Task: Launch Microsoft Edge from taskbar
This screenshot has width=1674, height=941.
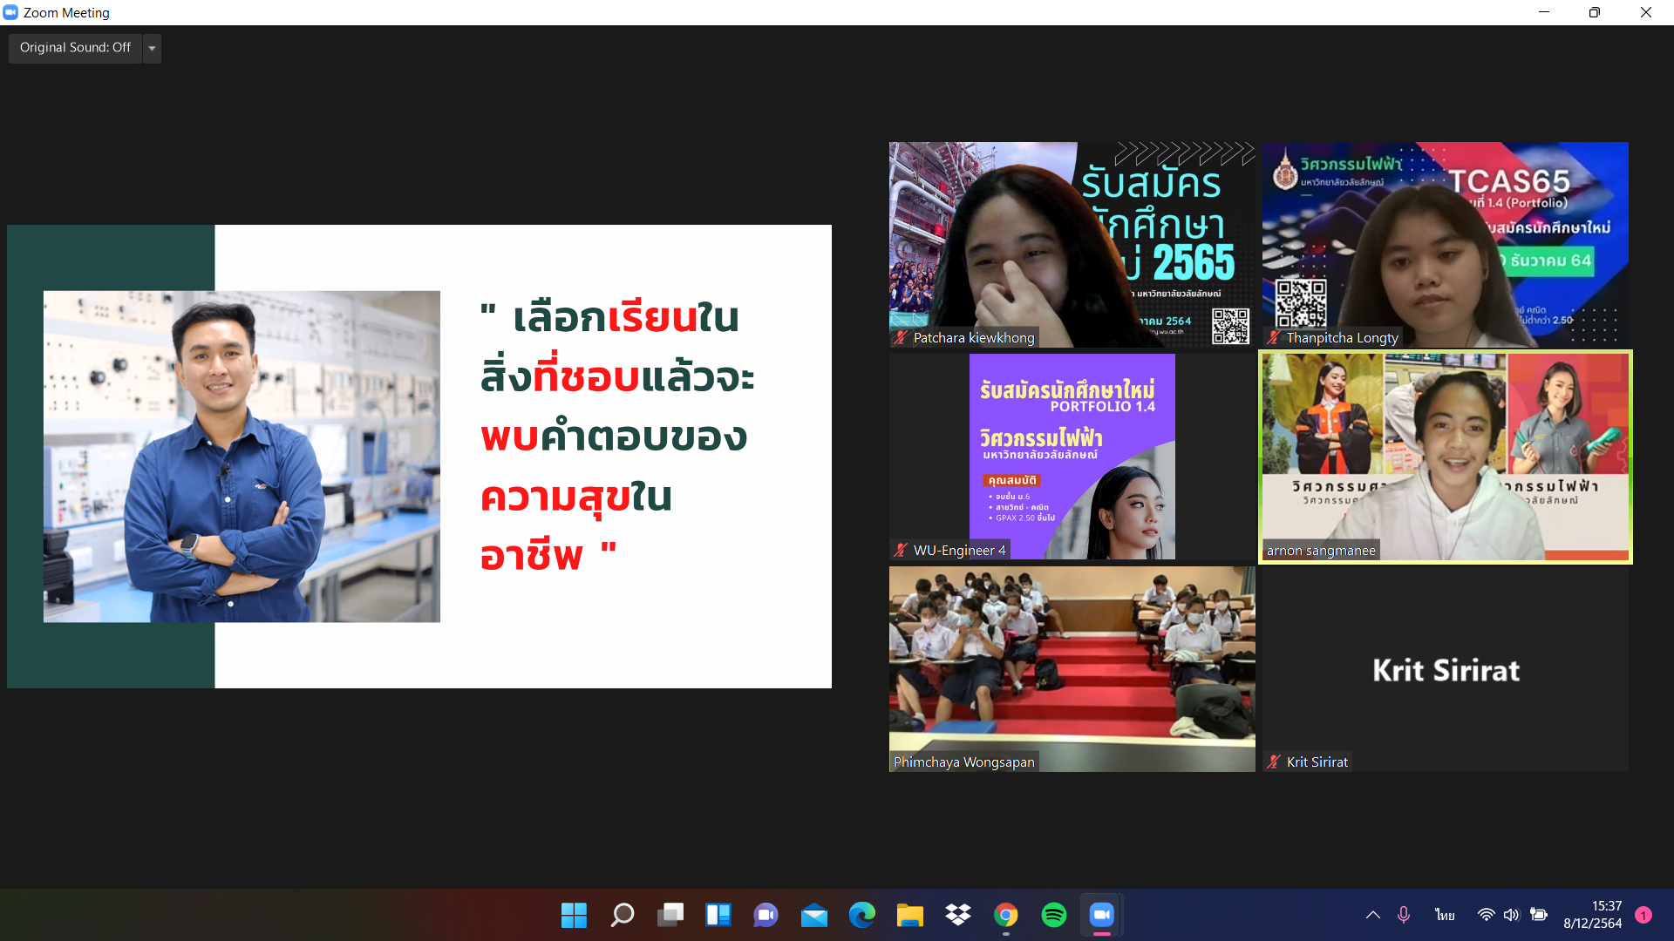Action: 861,915
